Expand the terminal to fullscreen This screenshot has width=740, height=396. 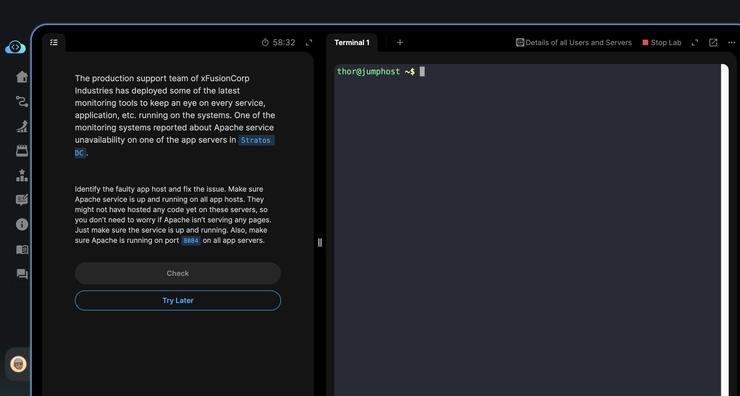pos(695,43)
